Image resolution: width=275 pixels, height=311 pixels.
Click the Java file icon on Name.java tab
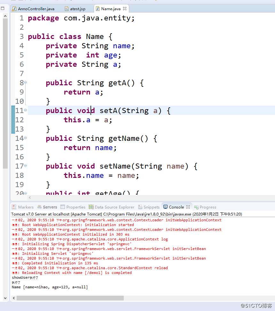(98, 9)
